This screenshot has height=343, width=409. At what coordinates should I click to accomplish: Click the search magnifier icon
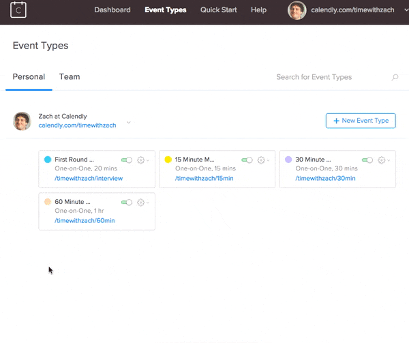[x=395, y=77]
